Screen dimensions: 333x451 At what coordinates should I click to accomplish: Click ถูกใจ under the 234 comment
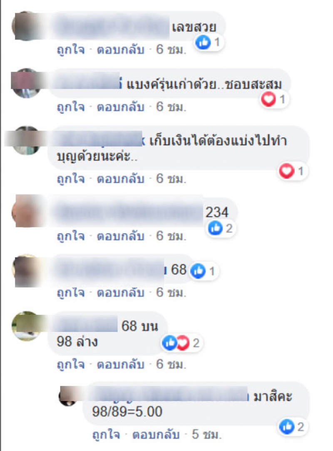click(71, 236)
